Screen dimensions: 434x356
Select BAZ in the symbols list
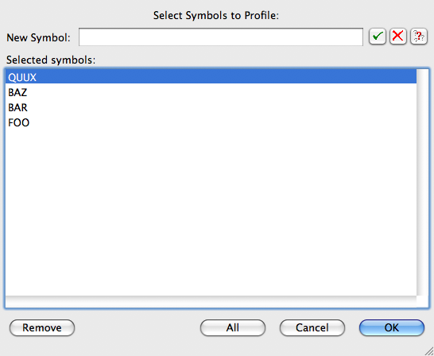click(211, 92)
